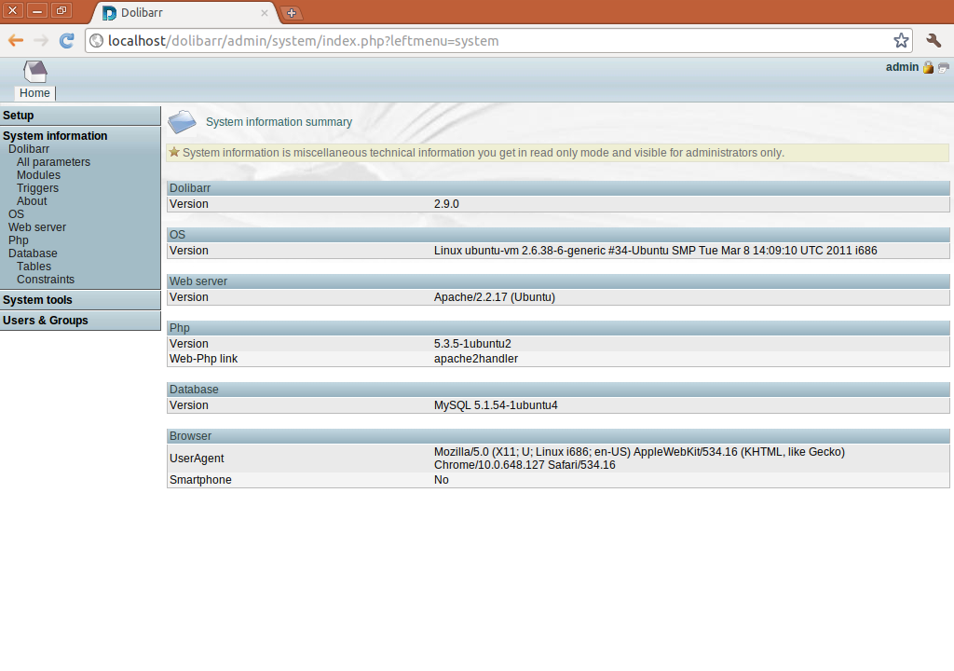Click the browser forward arrow
Viewport: 954px width, 671px height.
(x=41, y=41)
